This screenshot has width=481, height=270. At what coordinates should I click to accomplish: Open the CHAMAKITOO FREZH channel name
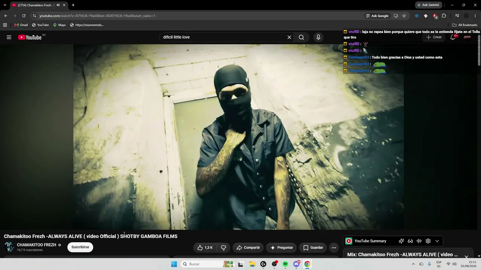tap(36, 245)
